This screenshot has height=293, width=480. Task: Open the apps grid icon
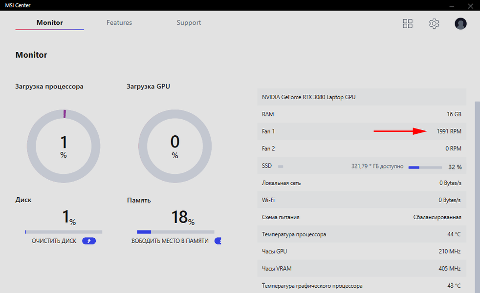[x=408, y=23]
